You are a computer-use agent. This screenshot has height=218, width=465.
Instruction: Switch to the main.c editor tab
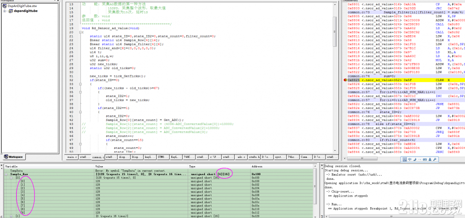pos(72,157)
